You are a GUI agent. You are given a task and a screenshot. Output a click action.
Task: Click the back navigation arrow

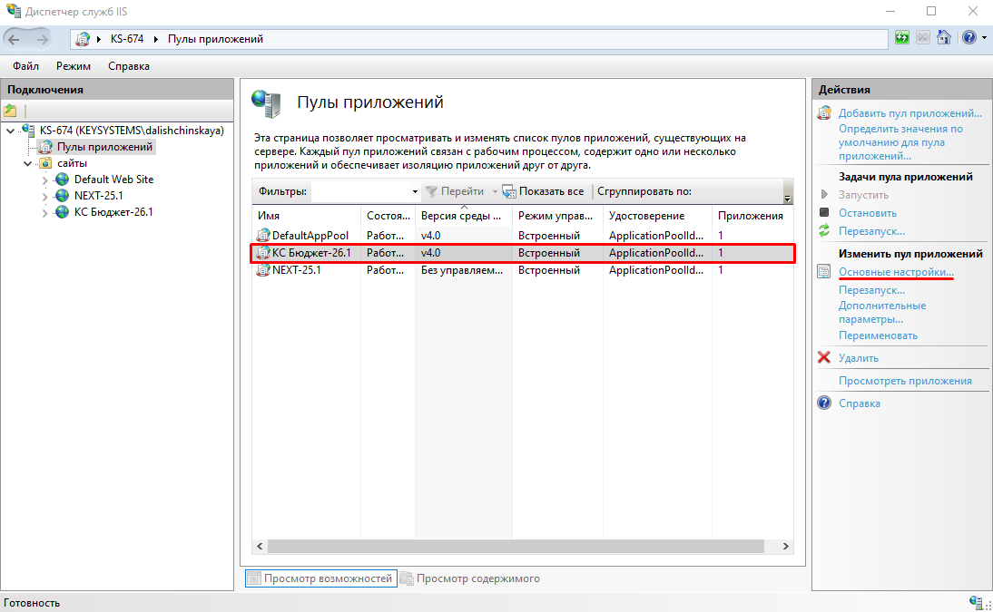[x=15, y=39]
